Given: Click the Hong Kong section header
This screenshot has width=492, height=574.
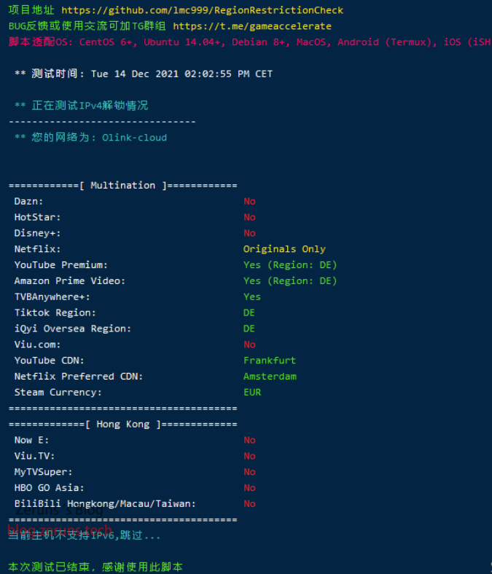Looking at the screenshot, I should (x=123, y=425).
